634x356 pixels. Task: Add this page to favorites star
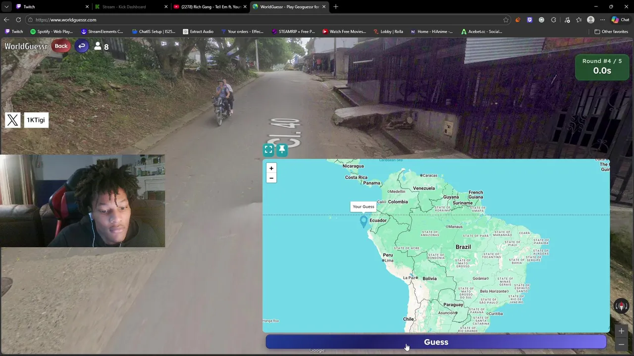tap(506, 20)
